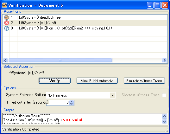The height and width of the screenshot is (134, 170).
Task: Open the System Fairness Setting dropdown
Action: click(x=113, y=95)
